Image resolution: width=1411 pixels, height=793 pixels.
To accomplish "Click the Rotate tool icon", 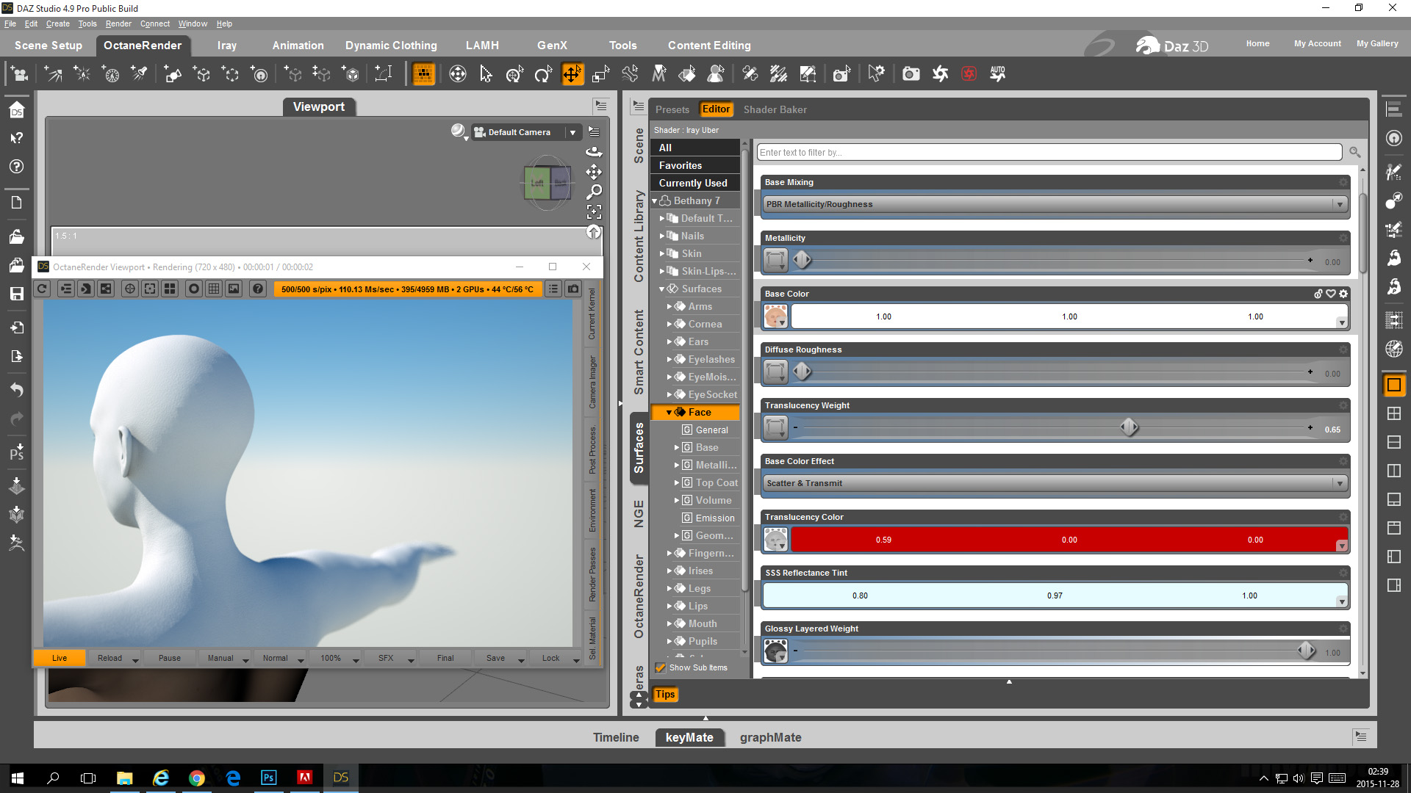I will coord(543,74).
